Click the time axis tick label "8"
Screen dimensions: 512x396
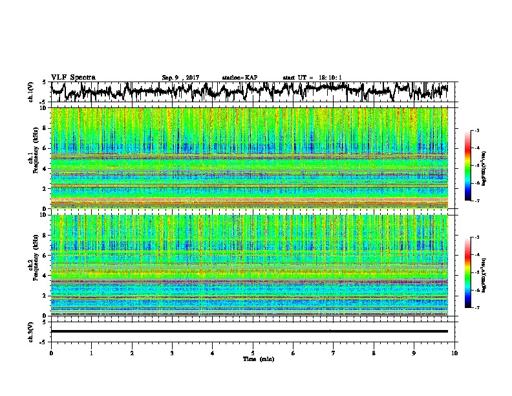click(374, 353)
